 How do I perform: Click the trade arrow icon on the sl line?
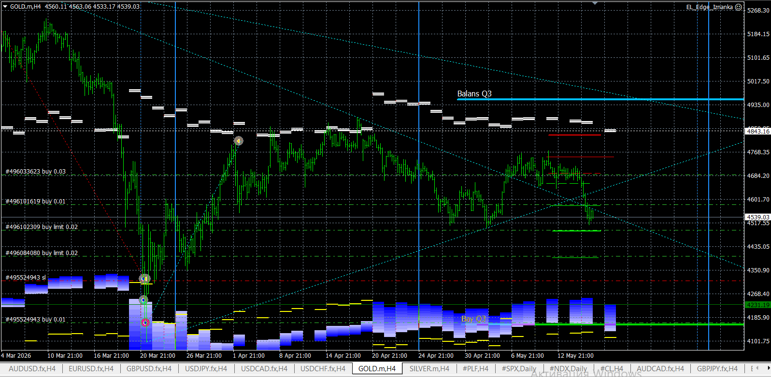pyautogui.click(x=145, y=279)
